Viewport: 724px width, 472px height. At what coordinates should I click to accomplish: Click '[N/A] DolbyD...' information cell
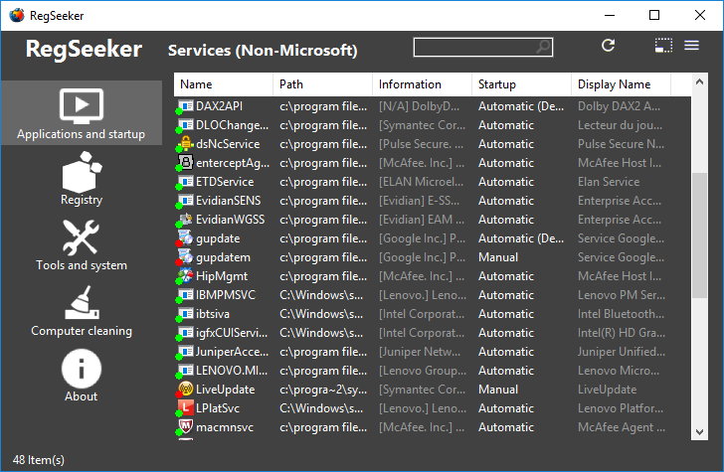coord(420,106)
